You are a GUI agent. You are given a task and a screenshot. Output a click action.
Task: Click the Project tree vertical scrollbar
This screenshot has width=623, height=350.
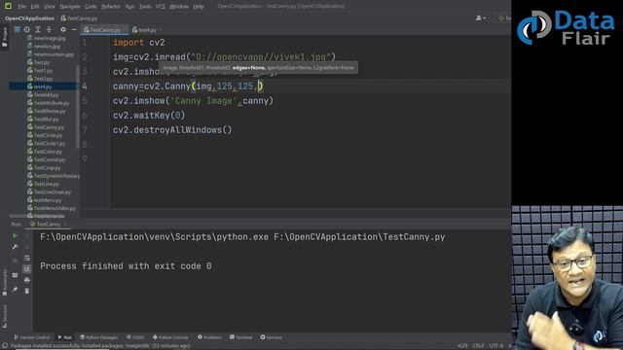(77, 106)
